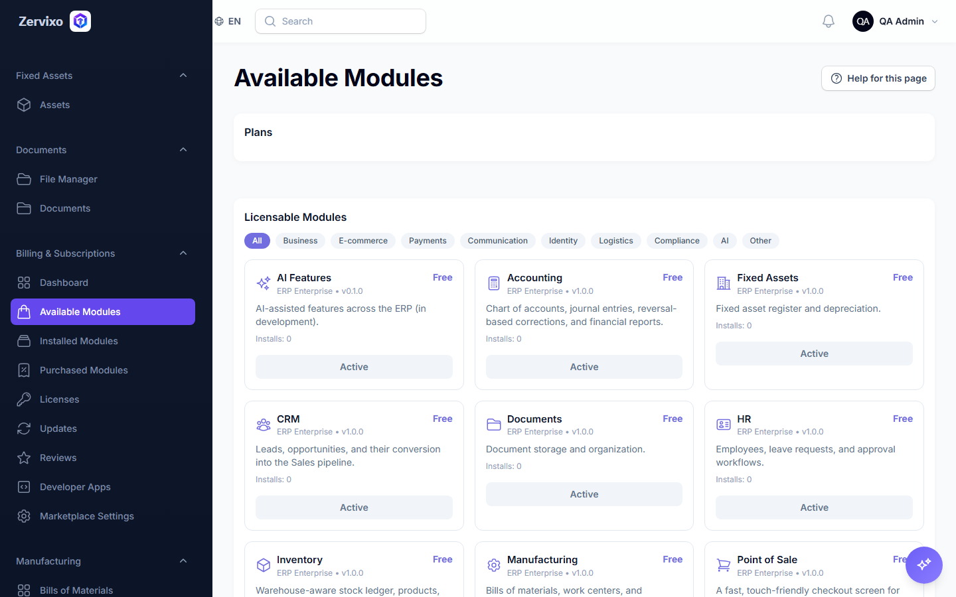Click the Installed Modules icon

point(24,341)
